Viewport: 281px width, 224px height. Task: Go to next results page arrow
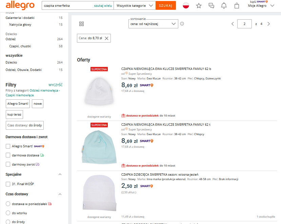(268, 24)
